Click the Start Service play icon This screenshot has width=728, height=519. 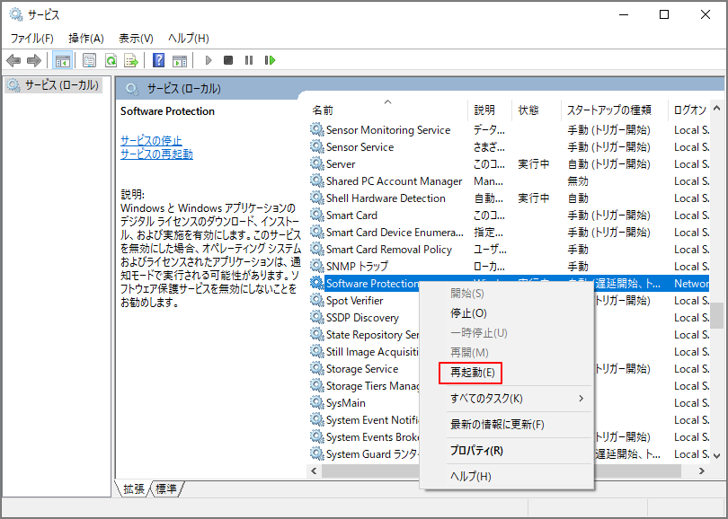tap(209, 60)
